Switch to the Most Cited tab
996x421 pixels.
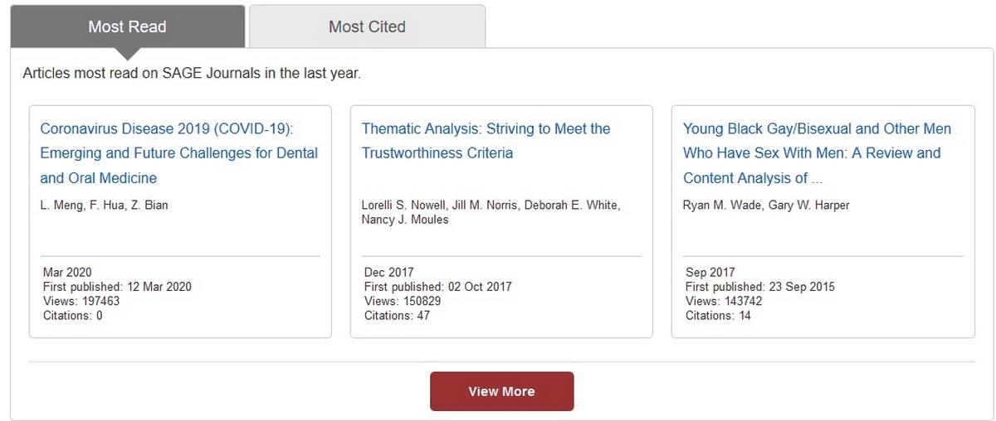click(367, 27)
